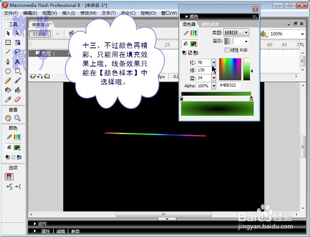Switch to the 颜色样本 tab
The image size is (310, 237).
(x=210, y=25)
